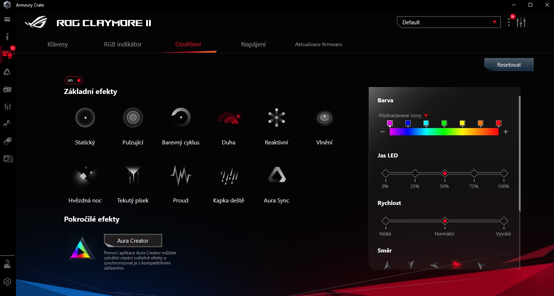Select the yellow color stop marker
The height and width of the screenshot is (296, 554).
(462, 124)
